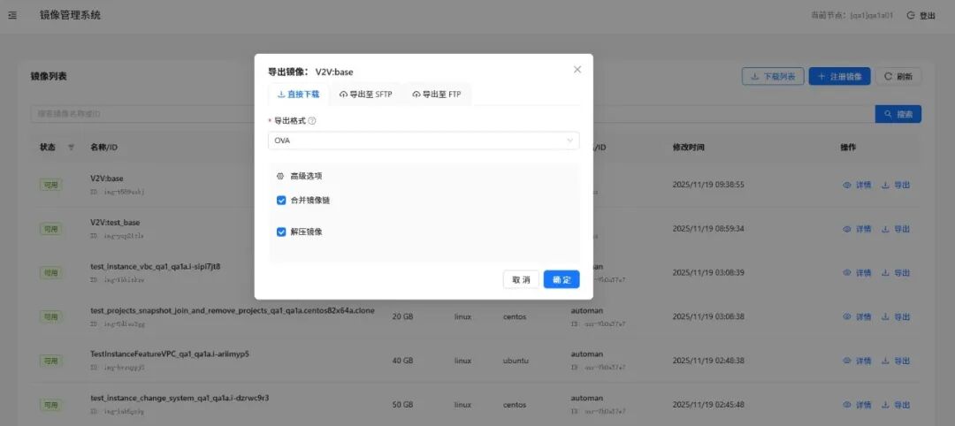Click the dropdown arrow in OVA selector
This screenshot has height=426, width=955.
tap(570, 141)
